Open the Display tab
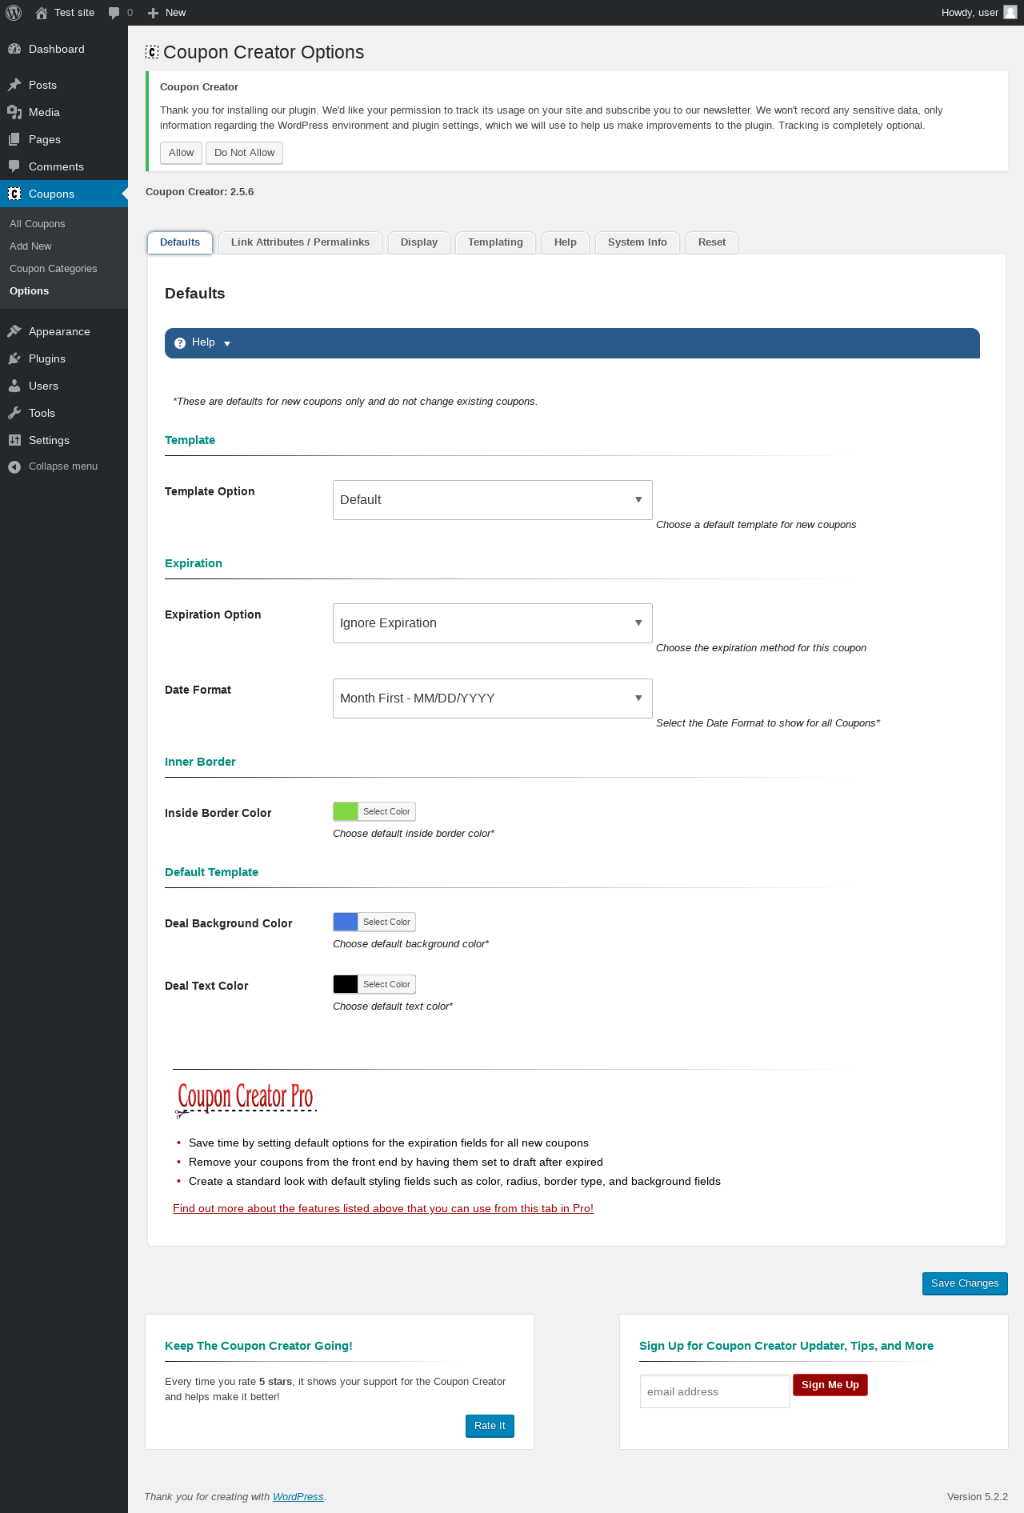Viewport: 1024px width, 1513px height. 419,242
